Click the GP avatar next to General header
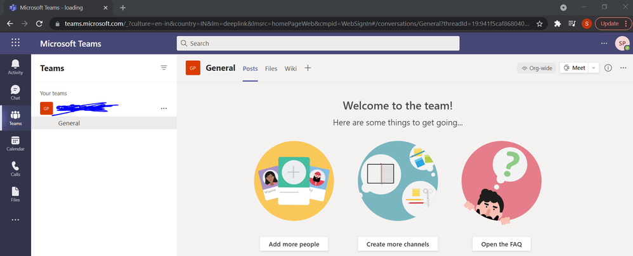This screenshot has width=633, height=256. coord(193,68)
